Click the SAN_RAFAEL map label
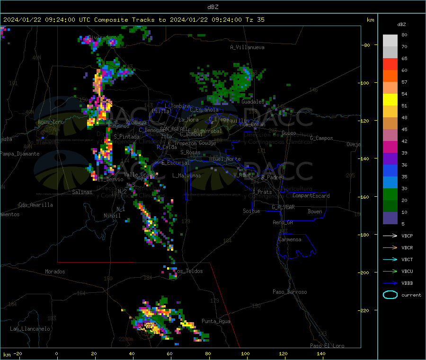426x360 pixels. point(174,129)
